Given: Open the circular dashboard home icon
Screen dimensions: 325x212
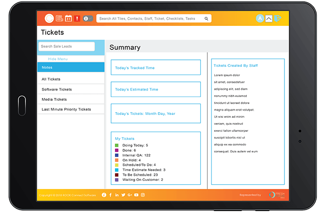Looking at the screenshot, I should click(49, 18).
